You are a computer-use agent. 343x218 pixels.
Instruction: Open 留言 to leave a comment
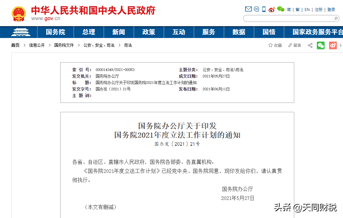[294, 45]
